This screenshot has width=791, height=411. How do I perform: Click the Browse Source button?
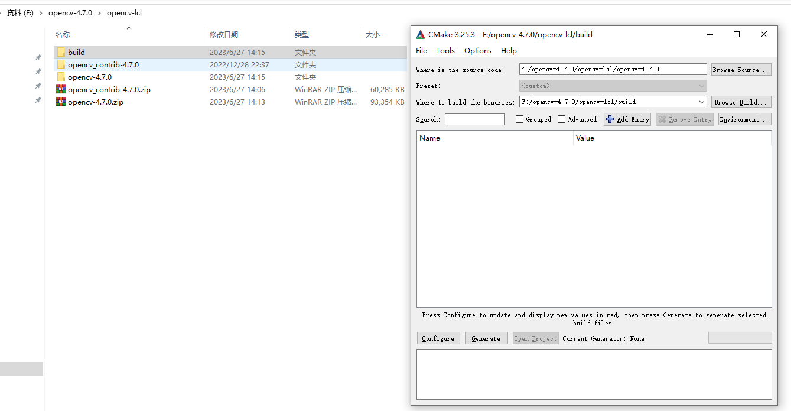pyautogui.click(x=741, y=69)
